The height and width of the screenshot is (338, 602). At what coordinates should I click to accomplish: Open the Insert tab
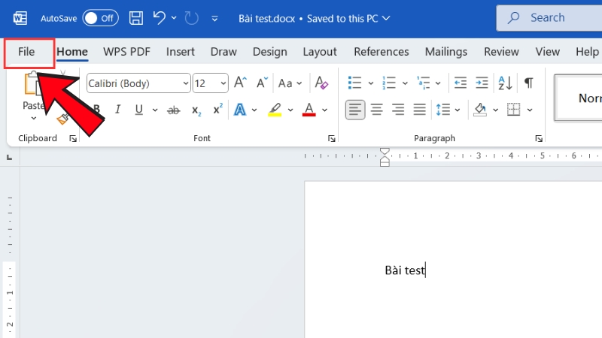coord(180,52)
